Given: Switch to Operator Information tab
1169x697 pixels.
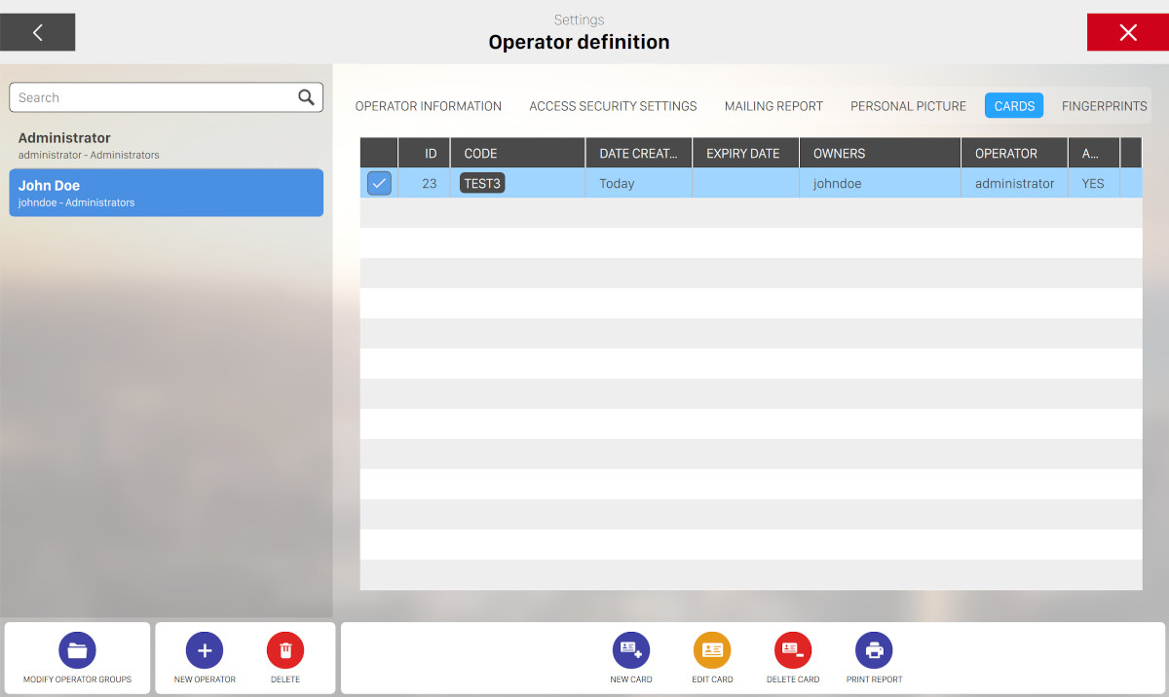Looking at the screenshot, I should [428, 106].
